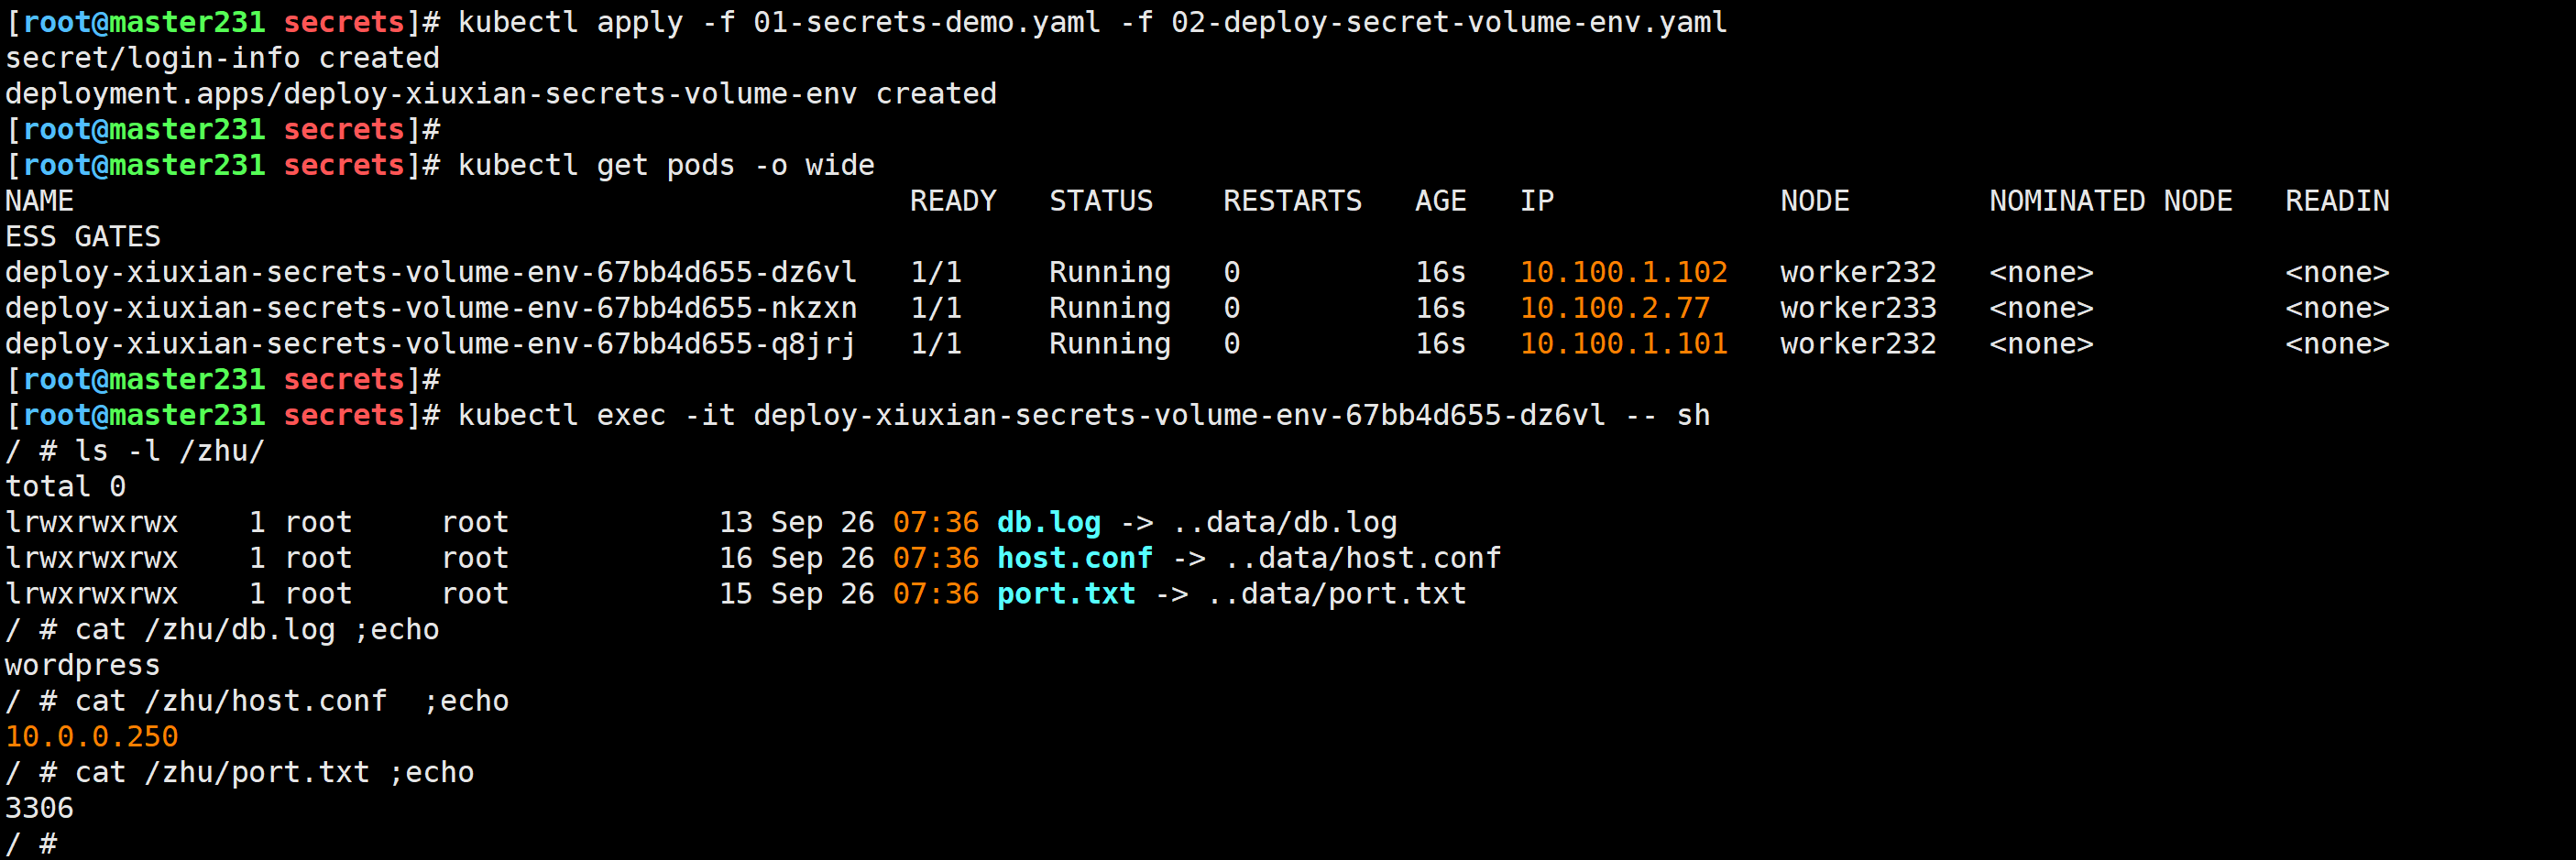Click IP address 10.100.2.77
The image size is (2576, 860).
1615,308
